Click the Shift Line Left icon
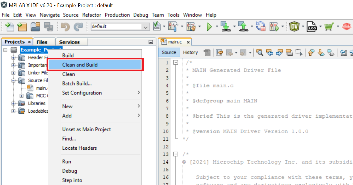 coord(344,52)
